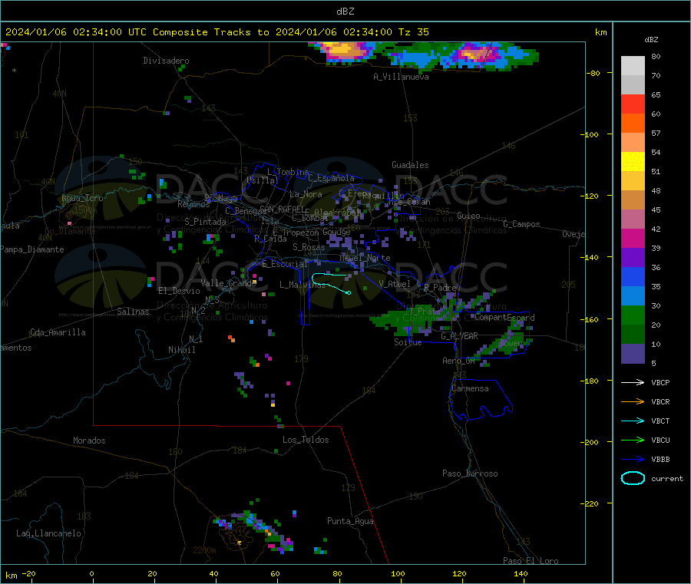This screenshot has width=691, height=584.
Task: Click the Nihuil location label
Action: 182,350
